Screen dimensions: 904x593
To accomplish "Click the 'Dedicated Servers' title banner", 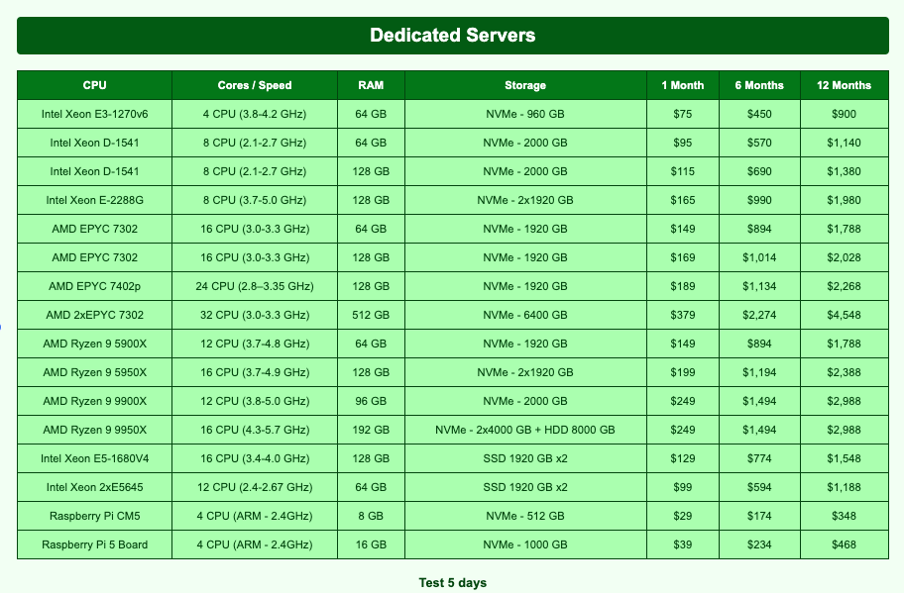I will click(x=453, y=36).
